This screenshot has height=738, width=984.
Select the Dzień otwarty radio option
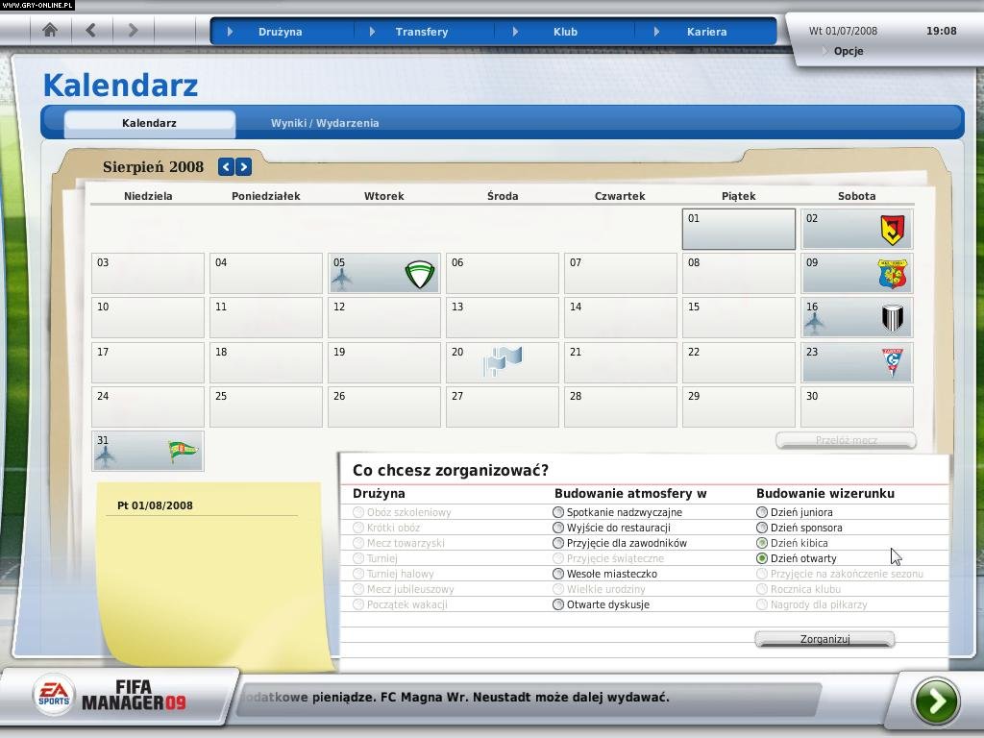pos(762,558)
